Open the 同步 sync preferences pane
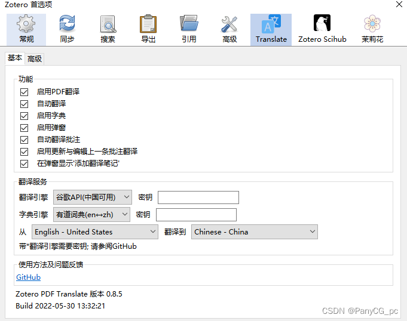Screen dimensions: 407x321 point(67,30)
